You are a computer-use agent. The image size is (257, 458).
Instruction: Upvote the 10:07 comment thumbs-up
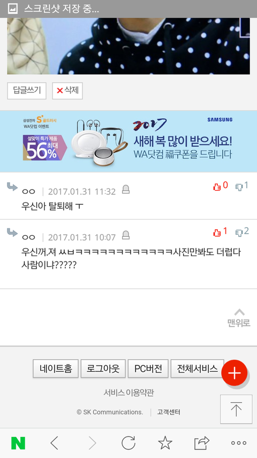(x=220, y=232)
